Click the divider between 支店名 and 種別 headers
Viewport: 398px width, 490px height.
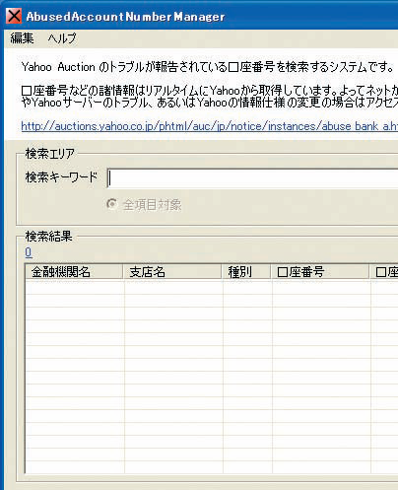[222, 272]
